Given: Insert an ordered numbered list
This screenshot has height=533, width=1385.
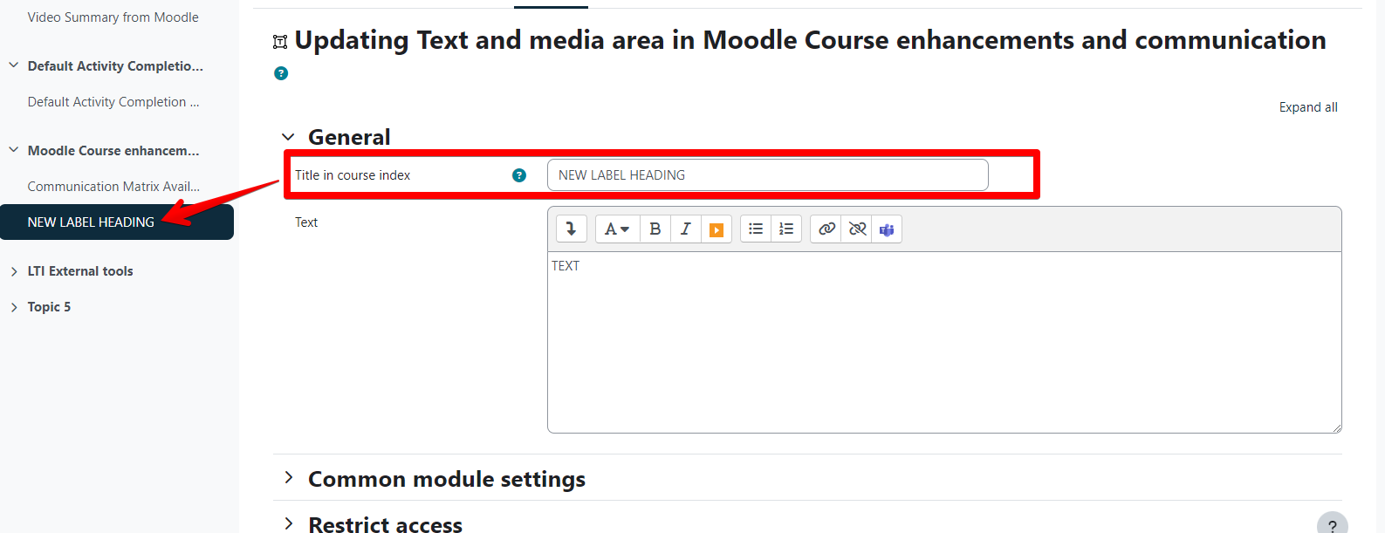Looking at the screenshot, I should (x=786, y=229).
